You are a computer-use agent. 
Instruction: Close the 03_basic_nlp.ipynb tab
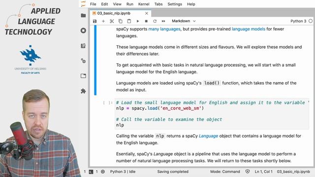click(x=147, y=13)
